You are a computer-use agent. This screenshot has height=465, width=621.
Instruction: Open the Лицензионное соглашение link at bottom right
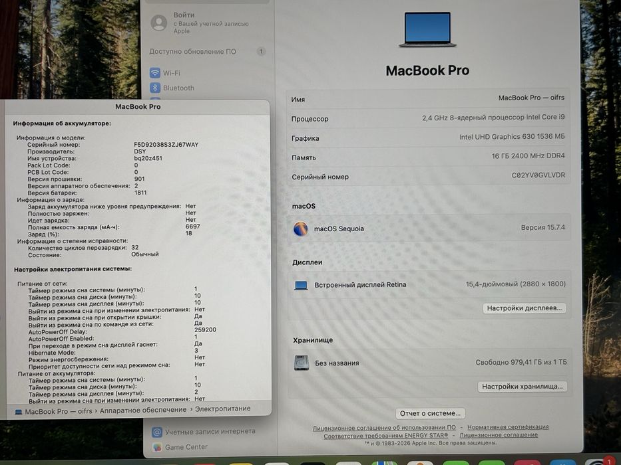(499, 435)
